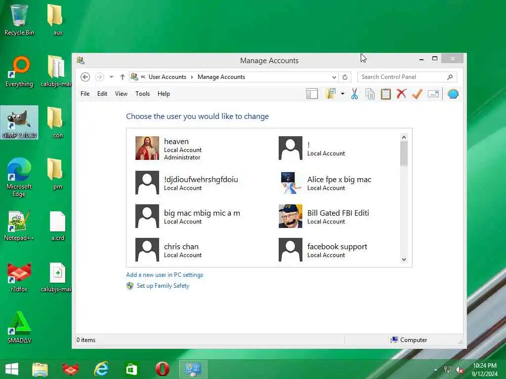
Task: Click the accounts list scroll down arrow
Action: pyautogui.click(x=404, y=260)
